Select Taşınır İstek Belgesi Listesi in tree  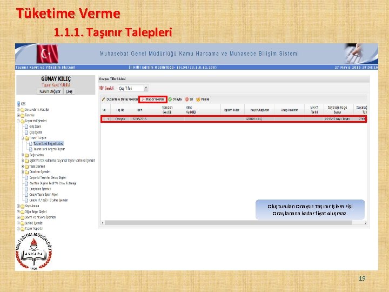tap(49, 143)
